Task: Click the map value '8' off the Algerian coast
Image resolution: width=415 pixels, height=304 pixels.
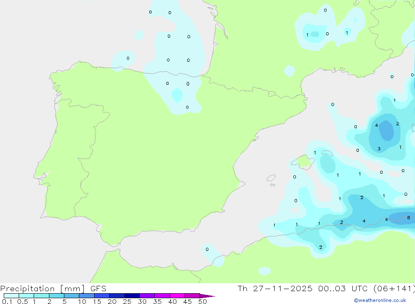Action: click(x=408, y=217)
